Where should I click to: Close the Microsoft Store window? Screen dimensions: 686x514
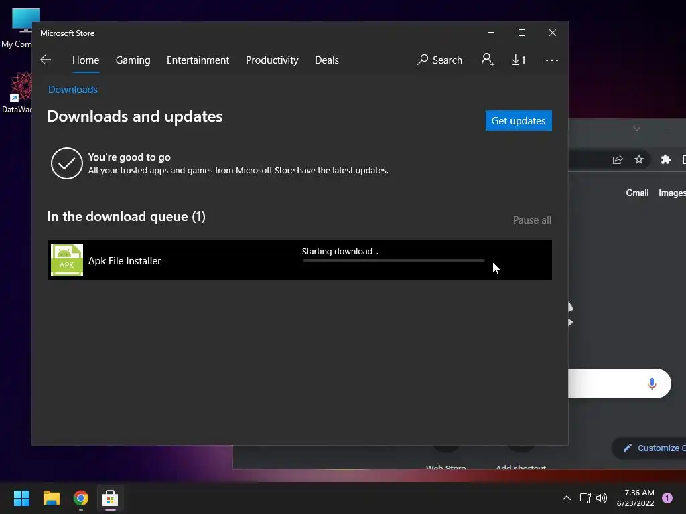[x=553, y=33]
